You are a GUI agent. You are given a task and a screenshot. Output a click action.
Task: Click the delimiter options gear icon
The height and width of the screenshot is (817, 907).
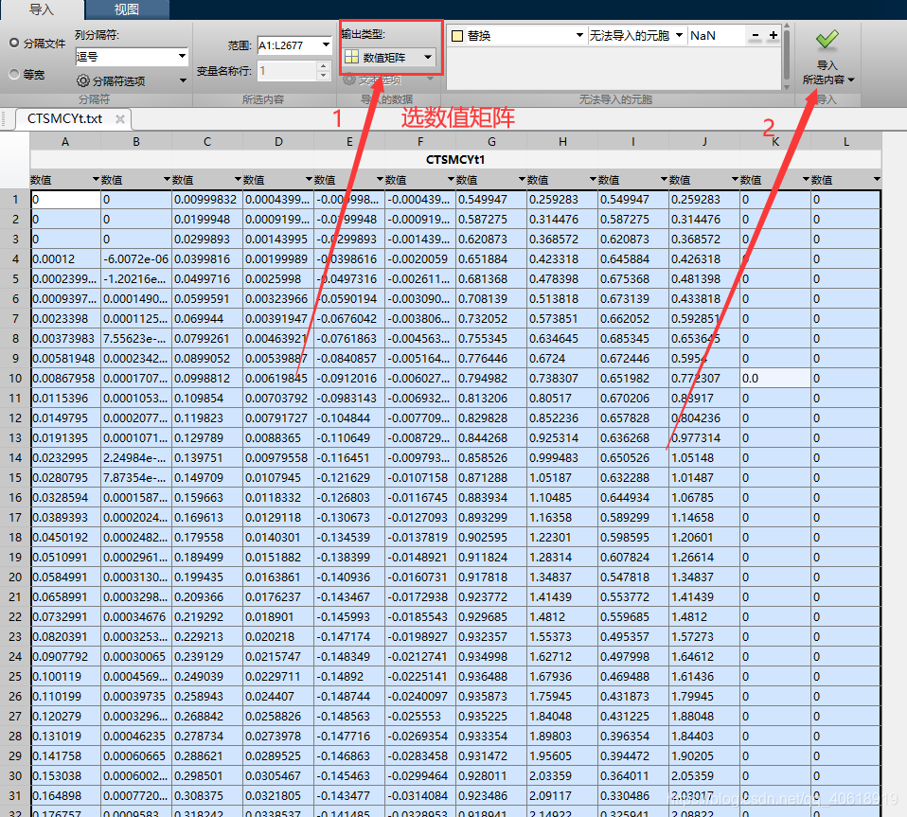(82, 80)
